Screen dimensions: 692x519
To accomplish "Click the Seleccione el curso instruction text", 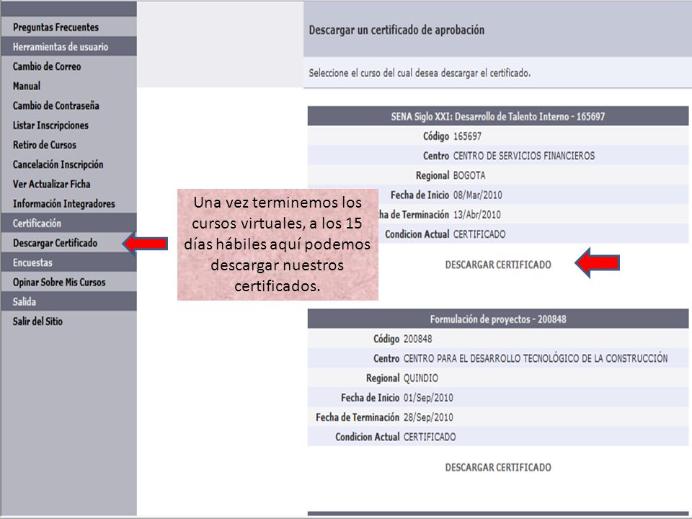I will pos(420,73).
